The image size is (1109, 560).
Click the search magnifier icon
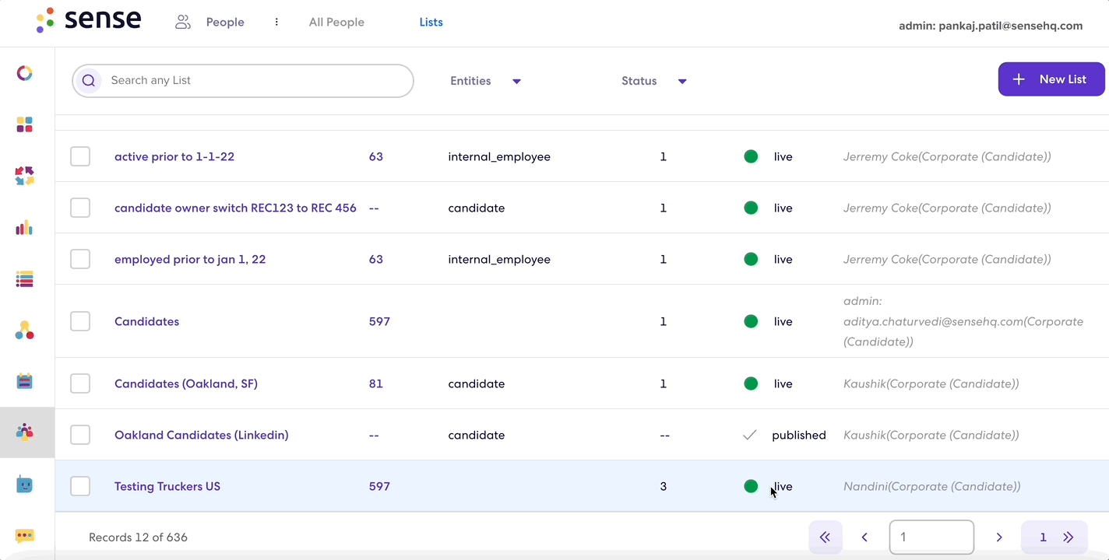pos(88,80)
